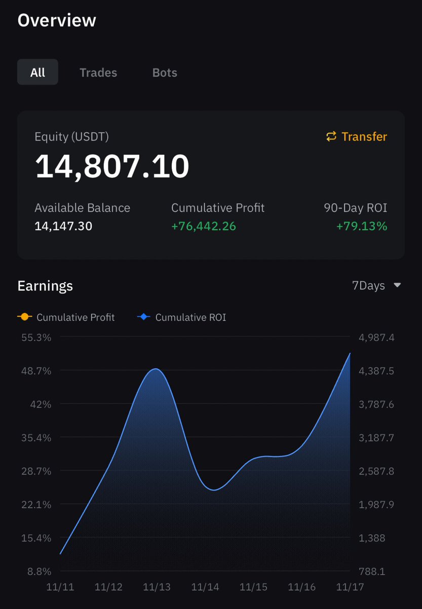Select the profit value +76,442.26
The image size is (422, 609).
[x=204, y=226]
